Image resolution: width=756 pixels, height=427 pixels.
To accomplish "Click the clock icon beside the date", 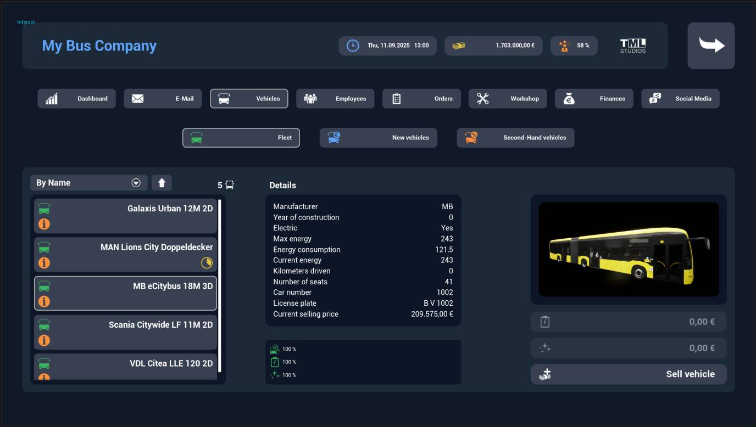I will 353,46.
